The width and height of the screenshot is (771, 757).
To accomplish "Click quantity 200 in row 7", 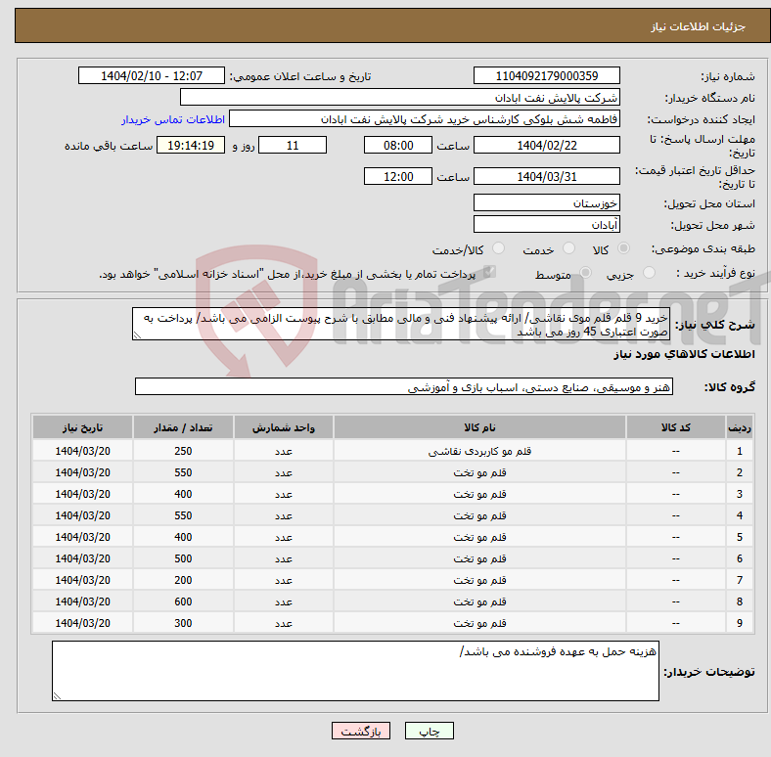I will 183,580.
